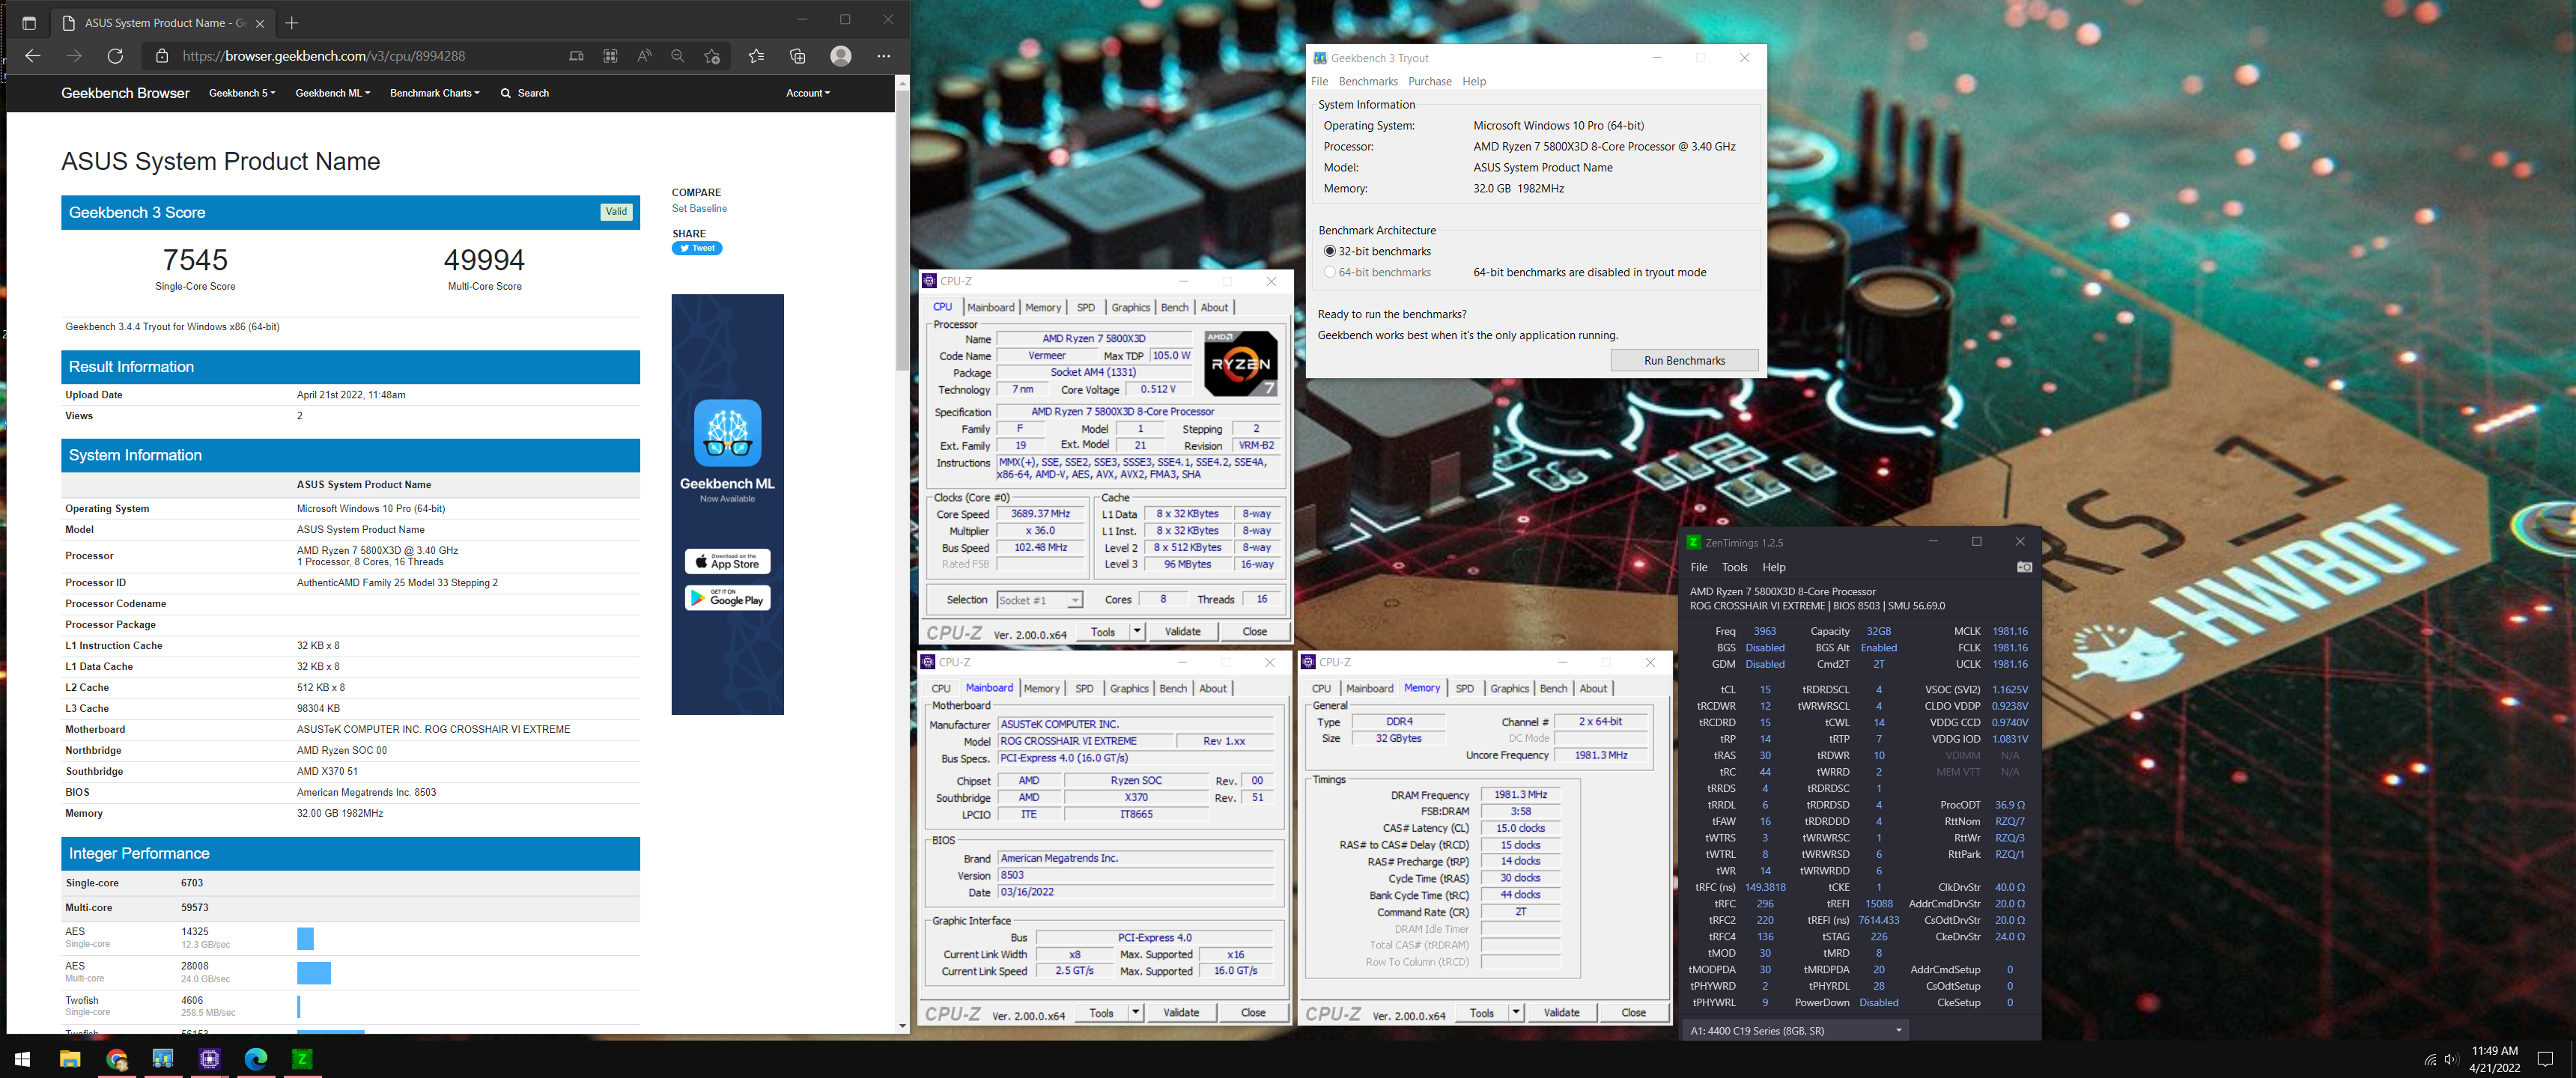The width and height of the screenshot is (2576, 1078).
Task: Search Geekbench Browser results
Action: [x=525, y=93]
